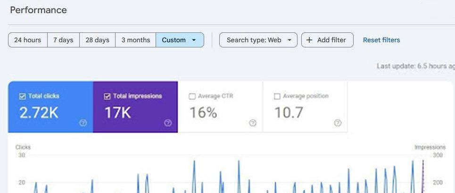455x193 pixels.
Task: Open help icon on Average position card
Action: [338, 123]
